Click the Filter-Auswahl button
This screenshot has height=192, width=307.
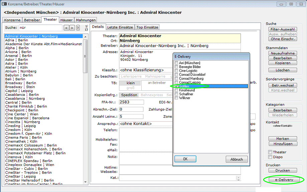[x=283, y=29]
